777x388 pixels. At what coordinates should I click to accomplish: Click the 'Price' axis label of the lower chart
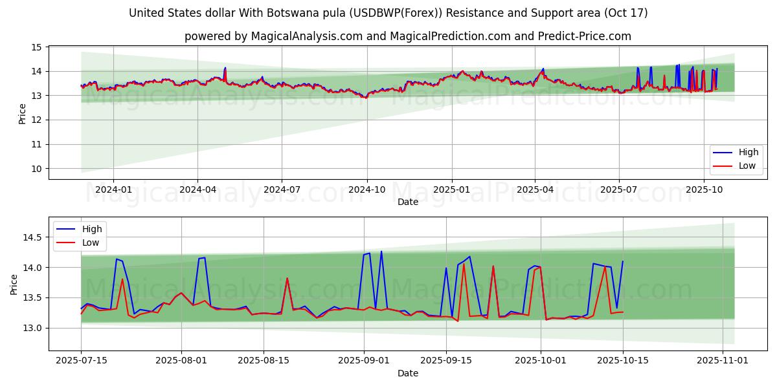[14, 284]
